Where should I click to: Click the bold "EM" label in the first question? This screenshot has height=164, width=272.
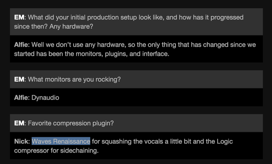[x=19, y=17]
